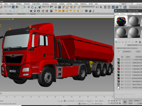Click the camera Render Production icon

(x=38, y=11)
